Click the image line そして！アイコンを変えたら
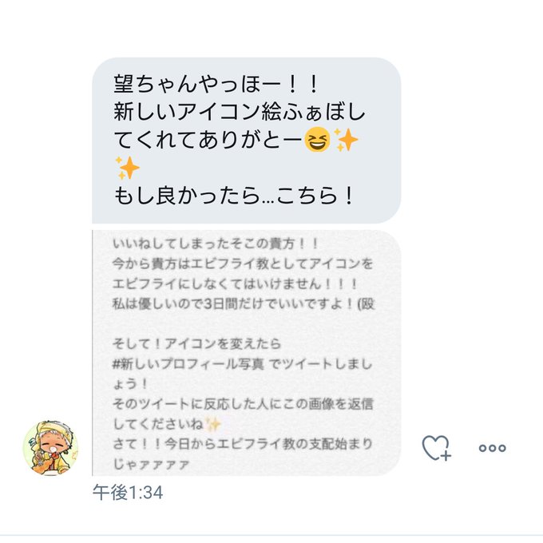The image size is (543, 543). pos(196,344)
